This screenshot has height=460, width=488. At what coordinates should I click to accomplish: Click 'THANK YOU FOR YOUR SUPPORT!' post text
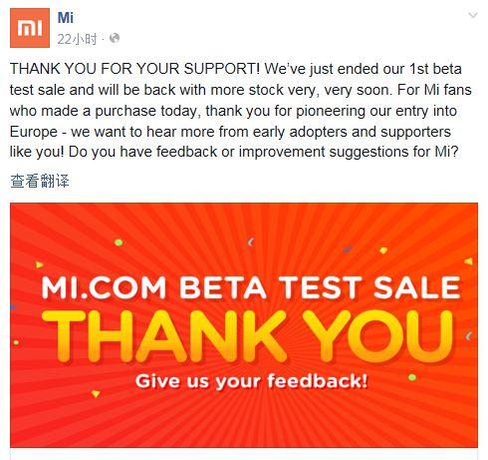134,69
